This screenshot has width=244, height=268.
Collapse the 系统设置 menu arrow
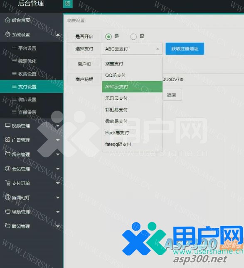tap(58, 35)
